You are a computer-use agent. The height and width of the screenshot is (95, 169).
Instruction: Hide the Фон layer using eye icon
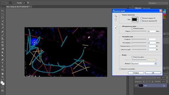(x=136, y=85)
